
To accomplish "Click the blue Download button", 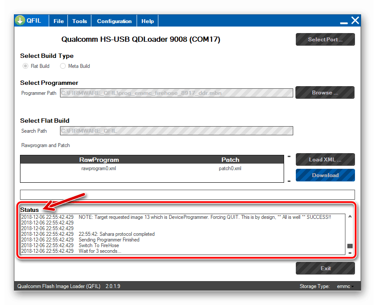I will tap(325, 175).
